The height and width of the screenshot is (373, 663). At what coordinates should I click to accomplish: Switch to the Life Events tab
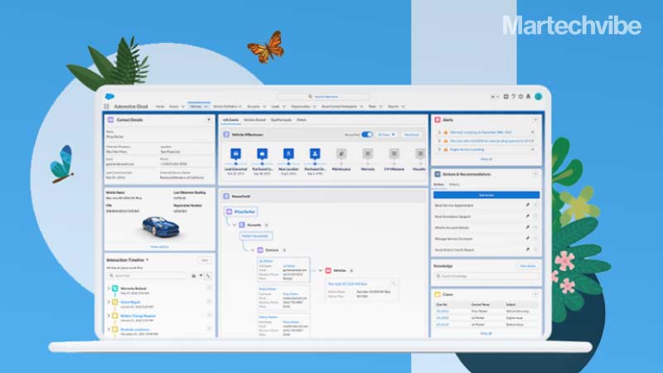coord(231,120)
